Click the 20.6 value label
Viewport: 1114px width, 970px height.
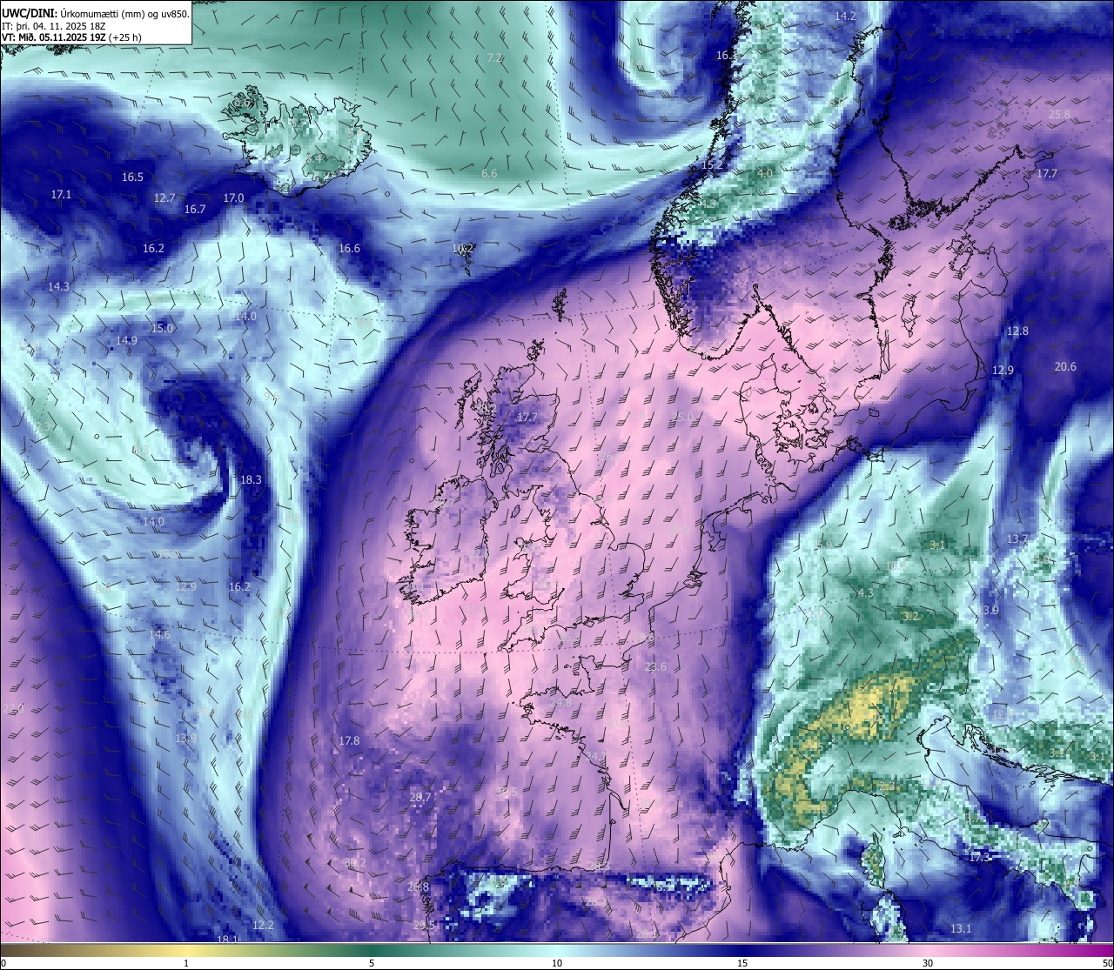point(1065,366)
